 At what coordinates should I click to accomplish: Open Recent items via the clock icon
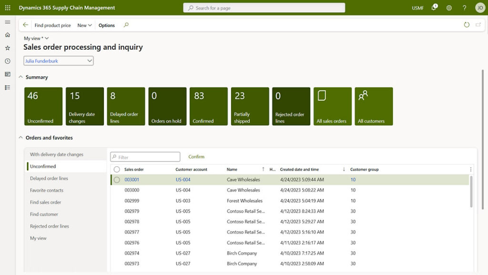tap(7, 61)
